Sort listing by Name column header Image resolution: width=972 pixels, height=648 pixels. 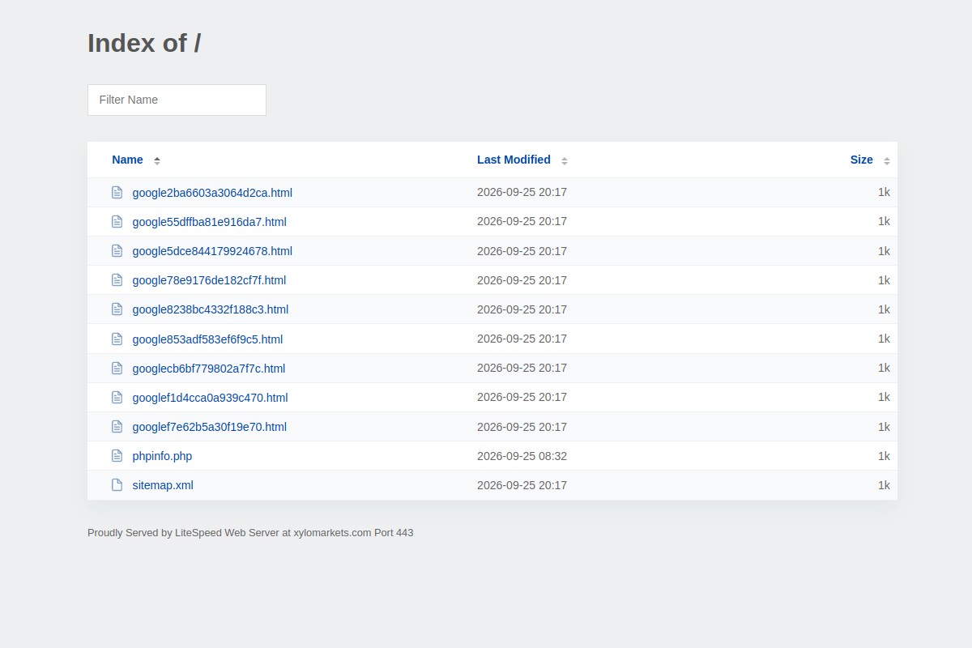[x=127, y=160]
